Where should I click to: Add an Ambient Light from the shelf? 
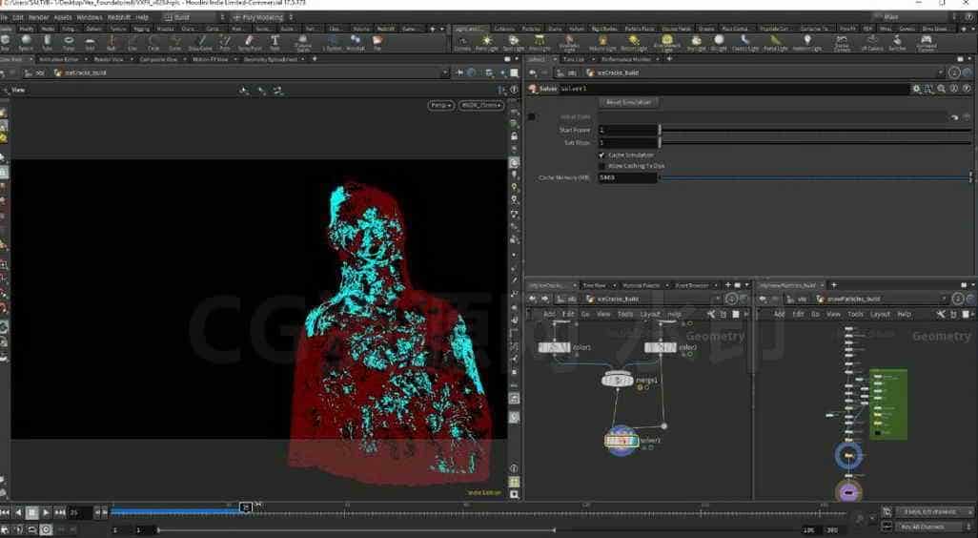(x=807, y=42)
